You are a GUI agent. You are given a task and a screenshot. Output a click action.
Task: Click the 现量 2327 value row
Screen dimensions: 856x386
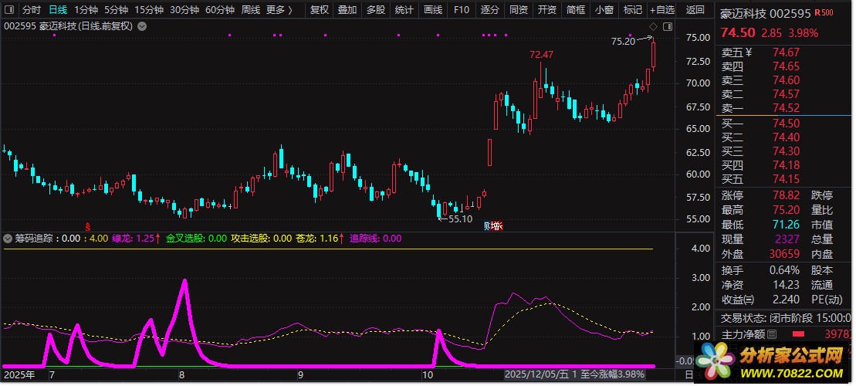760,239
